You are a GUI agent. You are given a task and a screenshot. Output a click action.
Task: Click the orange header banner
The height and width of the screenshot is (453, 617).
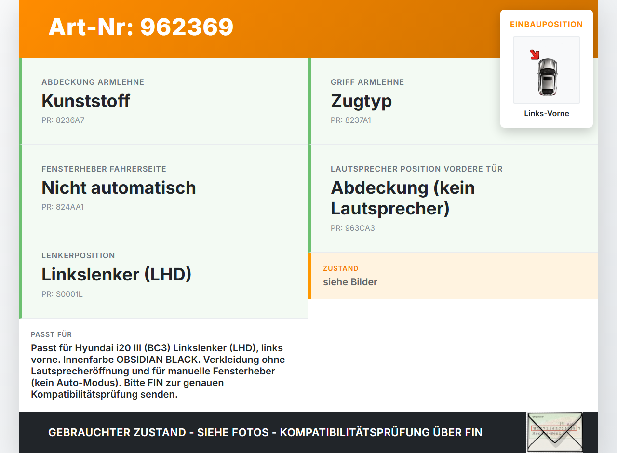308,28
